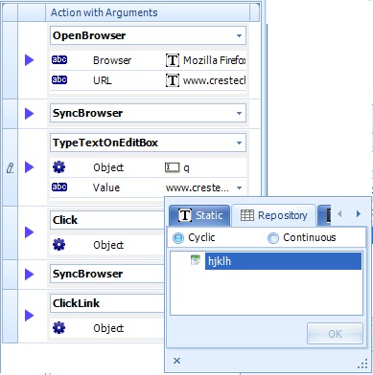The image size is (373, 375).
Task: Open the OpenBrowser action dropdown
Action: pos(239,35)
